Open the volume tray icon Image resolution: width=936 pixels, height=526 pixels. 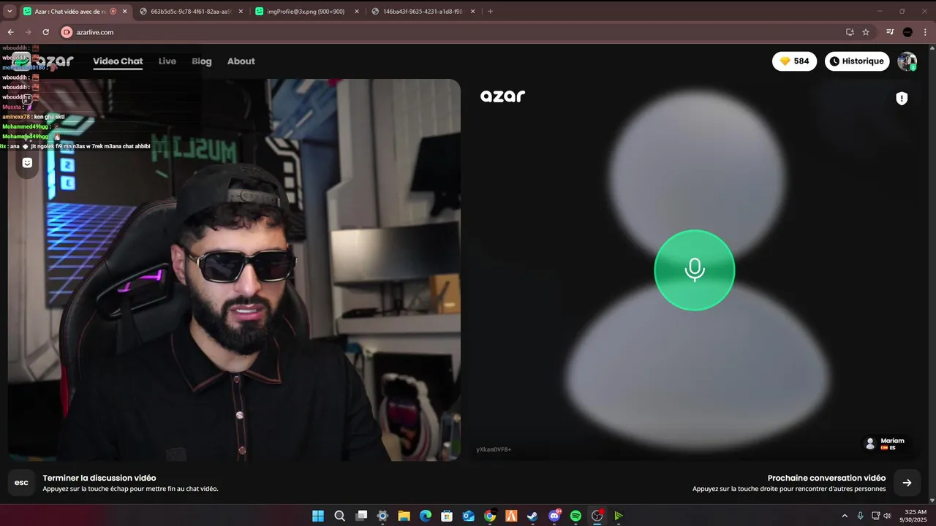coord(888,516)
